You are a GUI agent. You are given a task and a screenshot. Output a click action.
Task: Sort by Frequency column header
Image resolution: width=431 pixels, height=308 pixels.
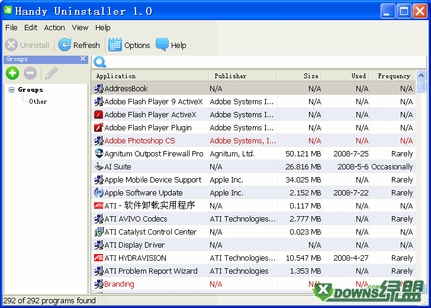pos(393,76)
